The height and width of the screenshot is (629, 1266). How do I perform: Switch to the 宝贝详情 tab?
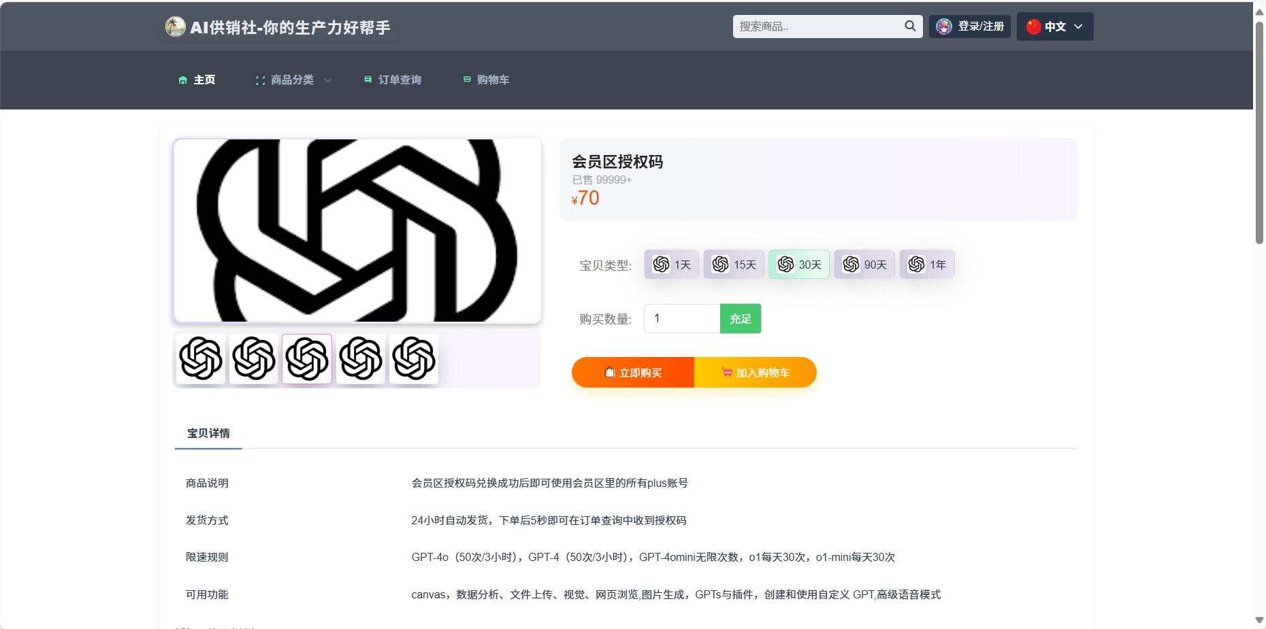(x=208, y=433)
